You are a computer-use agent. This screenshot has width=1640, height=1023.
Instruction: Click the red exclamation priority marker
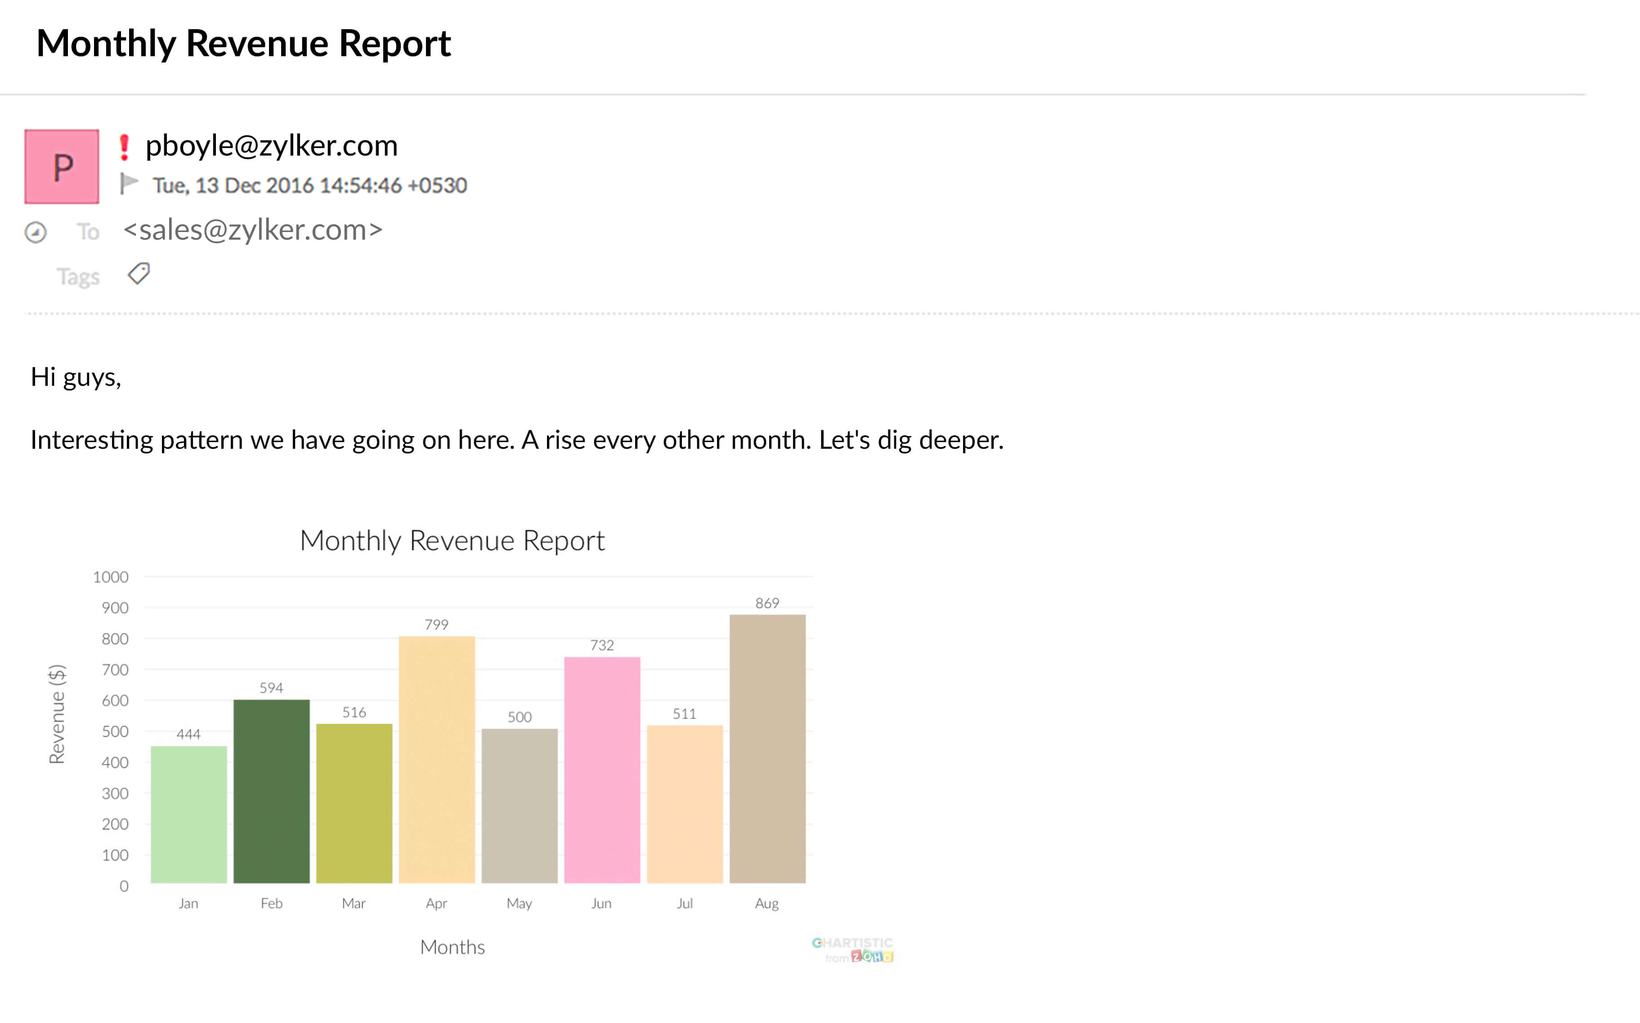[124, 147]
